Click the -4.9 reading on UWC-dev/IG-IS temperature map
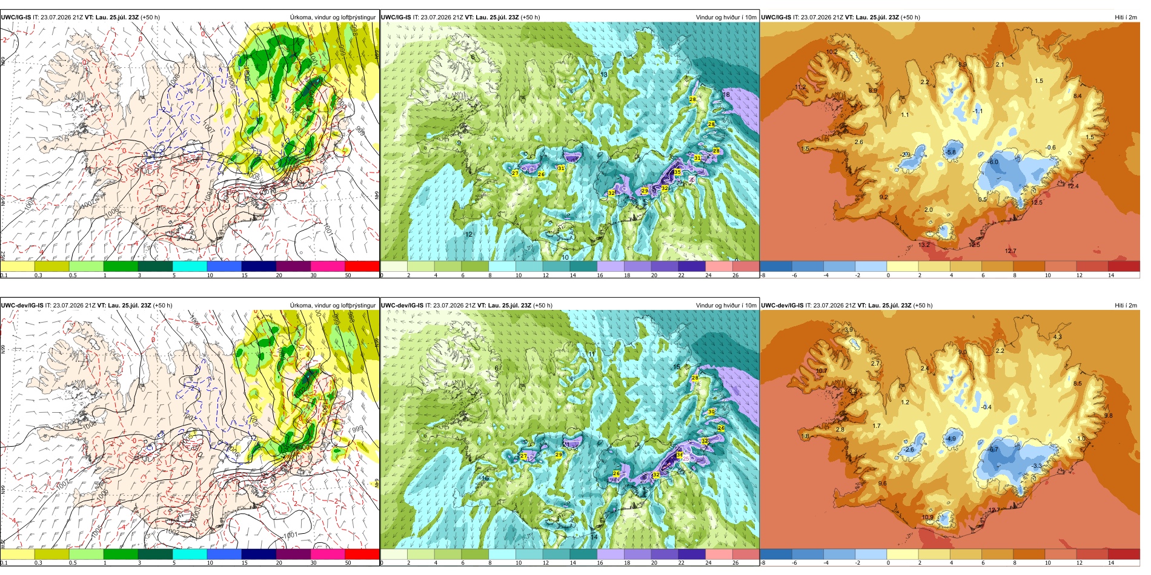Screen dimensions: 1151x575 pos(951,439)
